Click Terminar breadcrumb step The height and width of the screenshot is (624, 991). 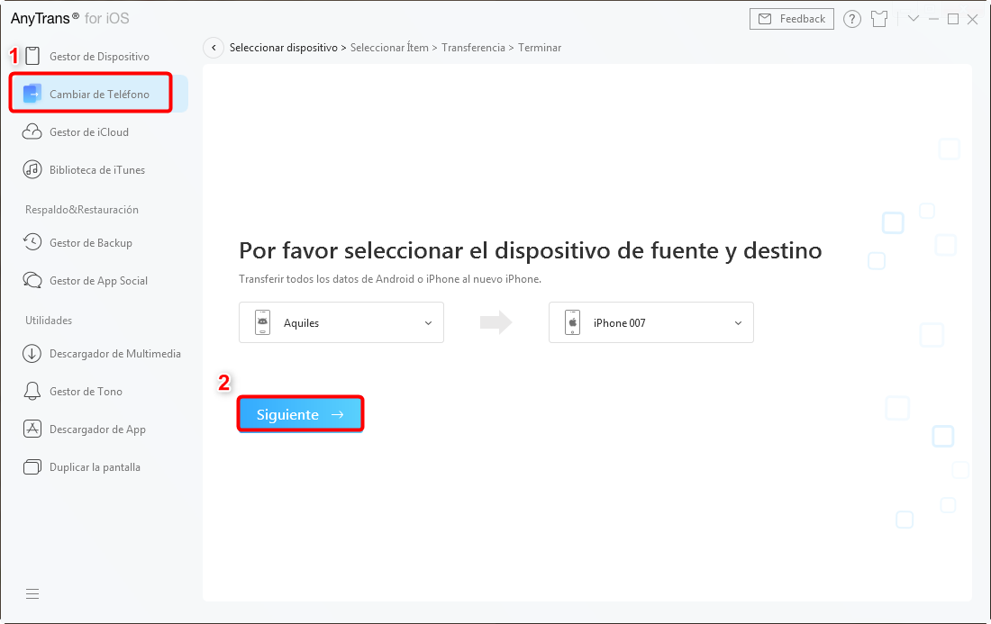[x=540, y=48]
